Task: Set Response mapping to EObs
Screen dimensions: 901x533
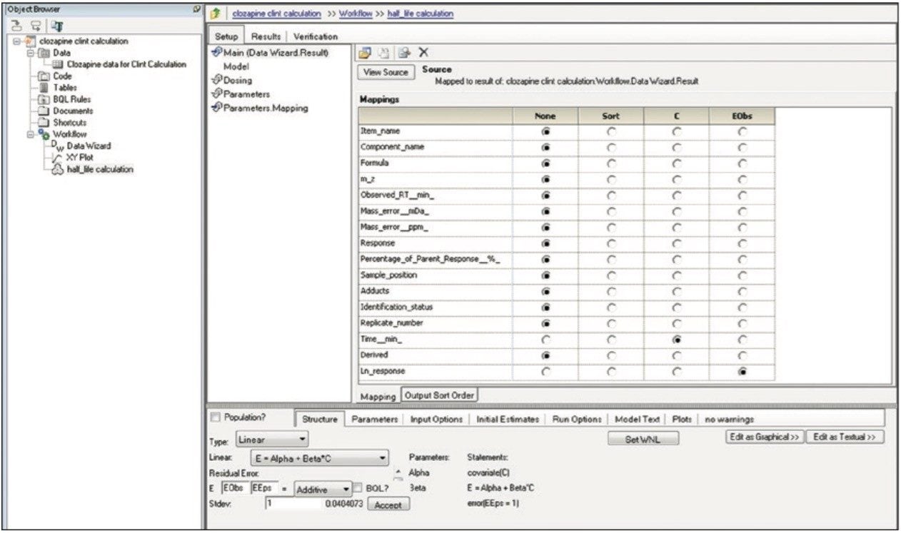Action: pyautogui.click(x=742, y=243)
